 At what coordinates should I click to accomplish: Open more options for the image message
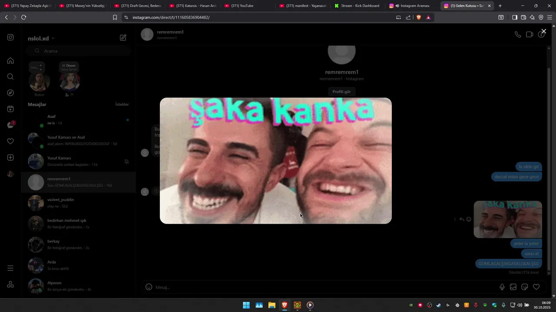[455, 219]
